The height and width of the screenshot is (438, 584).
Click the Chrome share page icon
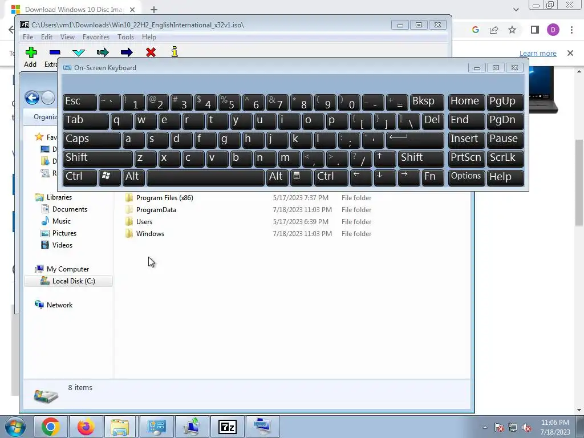click(494, 30)
